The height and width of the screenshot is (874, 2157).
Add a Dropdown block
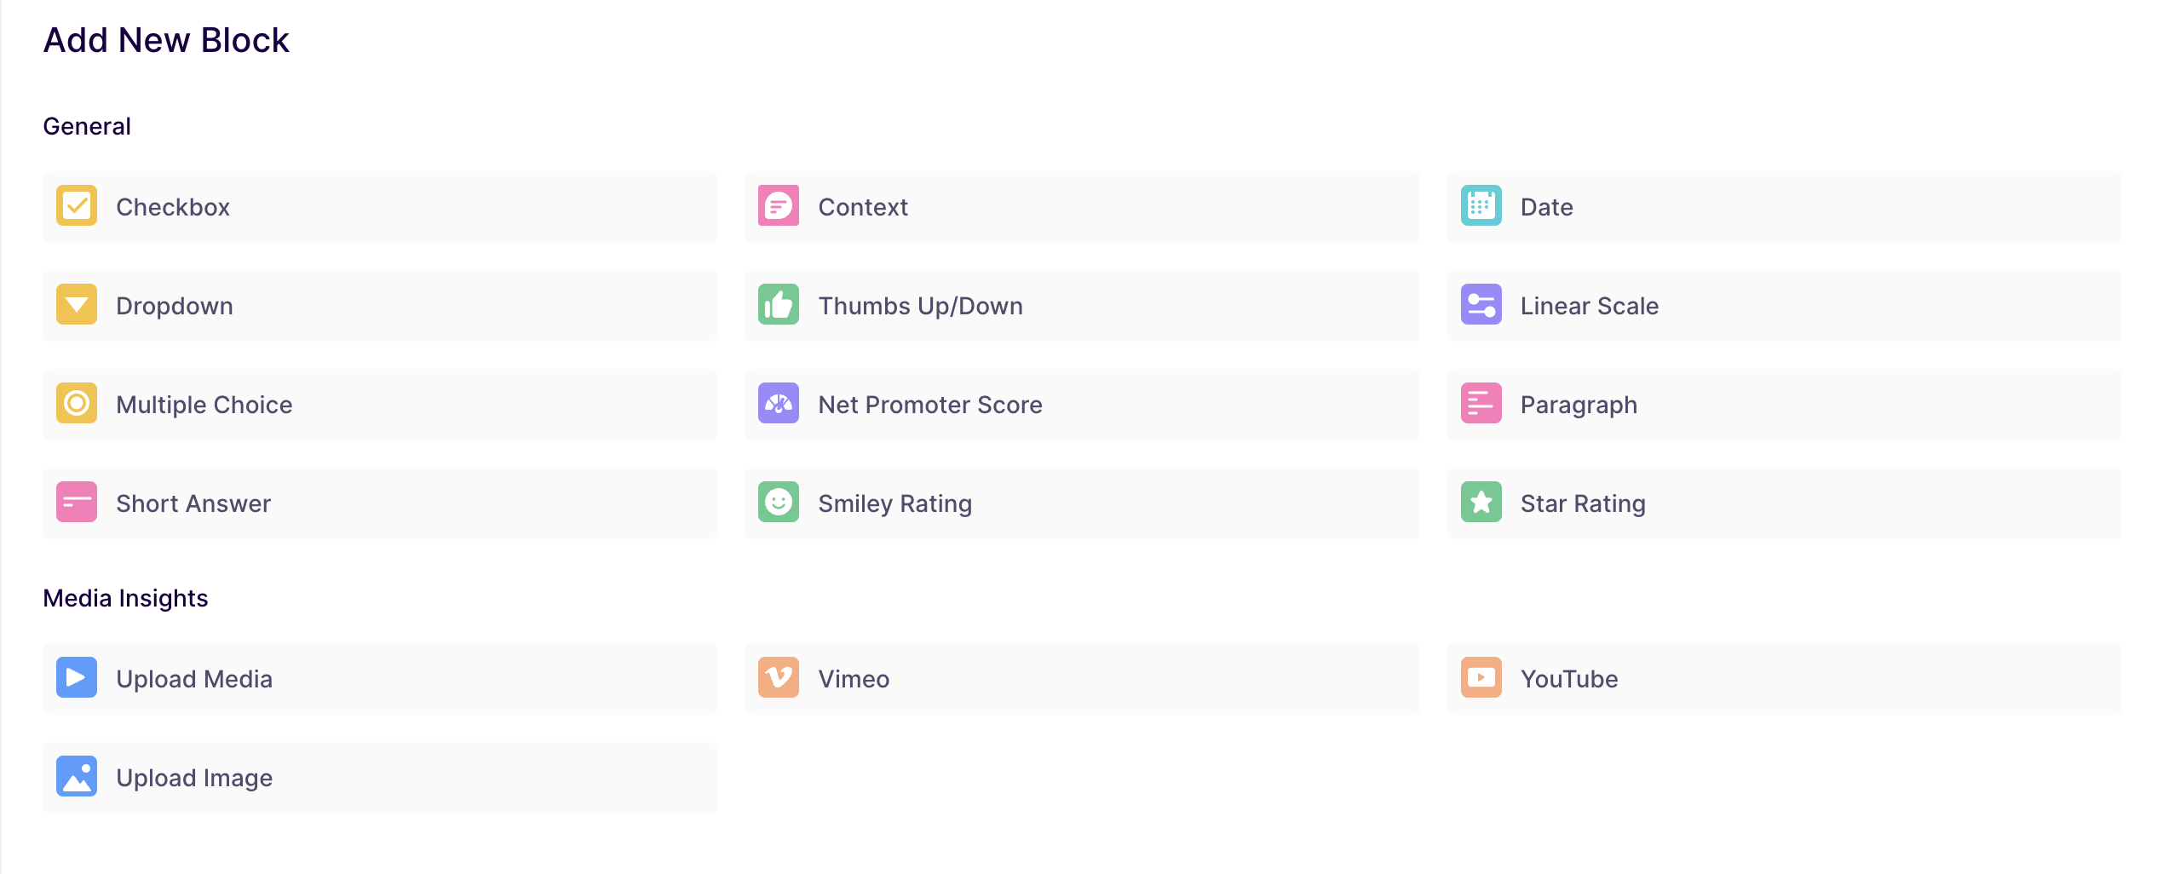pyautogui.click(x=379, y=305)
